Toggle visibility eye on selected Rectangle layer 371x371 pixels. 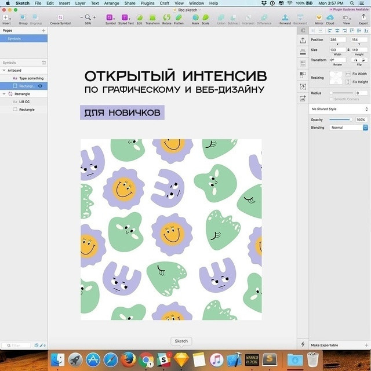click(41, 86)
